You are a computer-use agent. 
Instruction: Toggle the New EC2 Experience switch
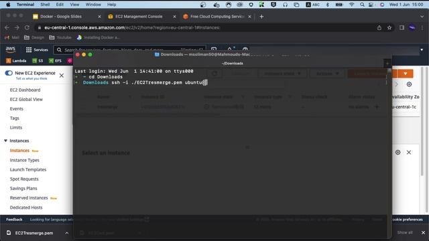pyautogui.click(x=9, y=73)
